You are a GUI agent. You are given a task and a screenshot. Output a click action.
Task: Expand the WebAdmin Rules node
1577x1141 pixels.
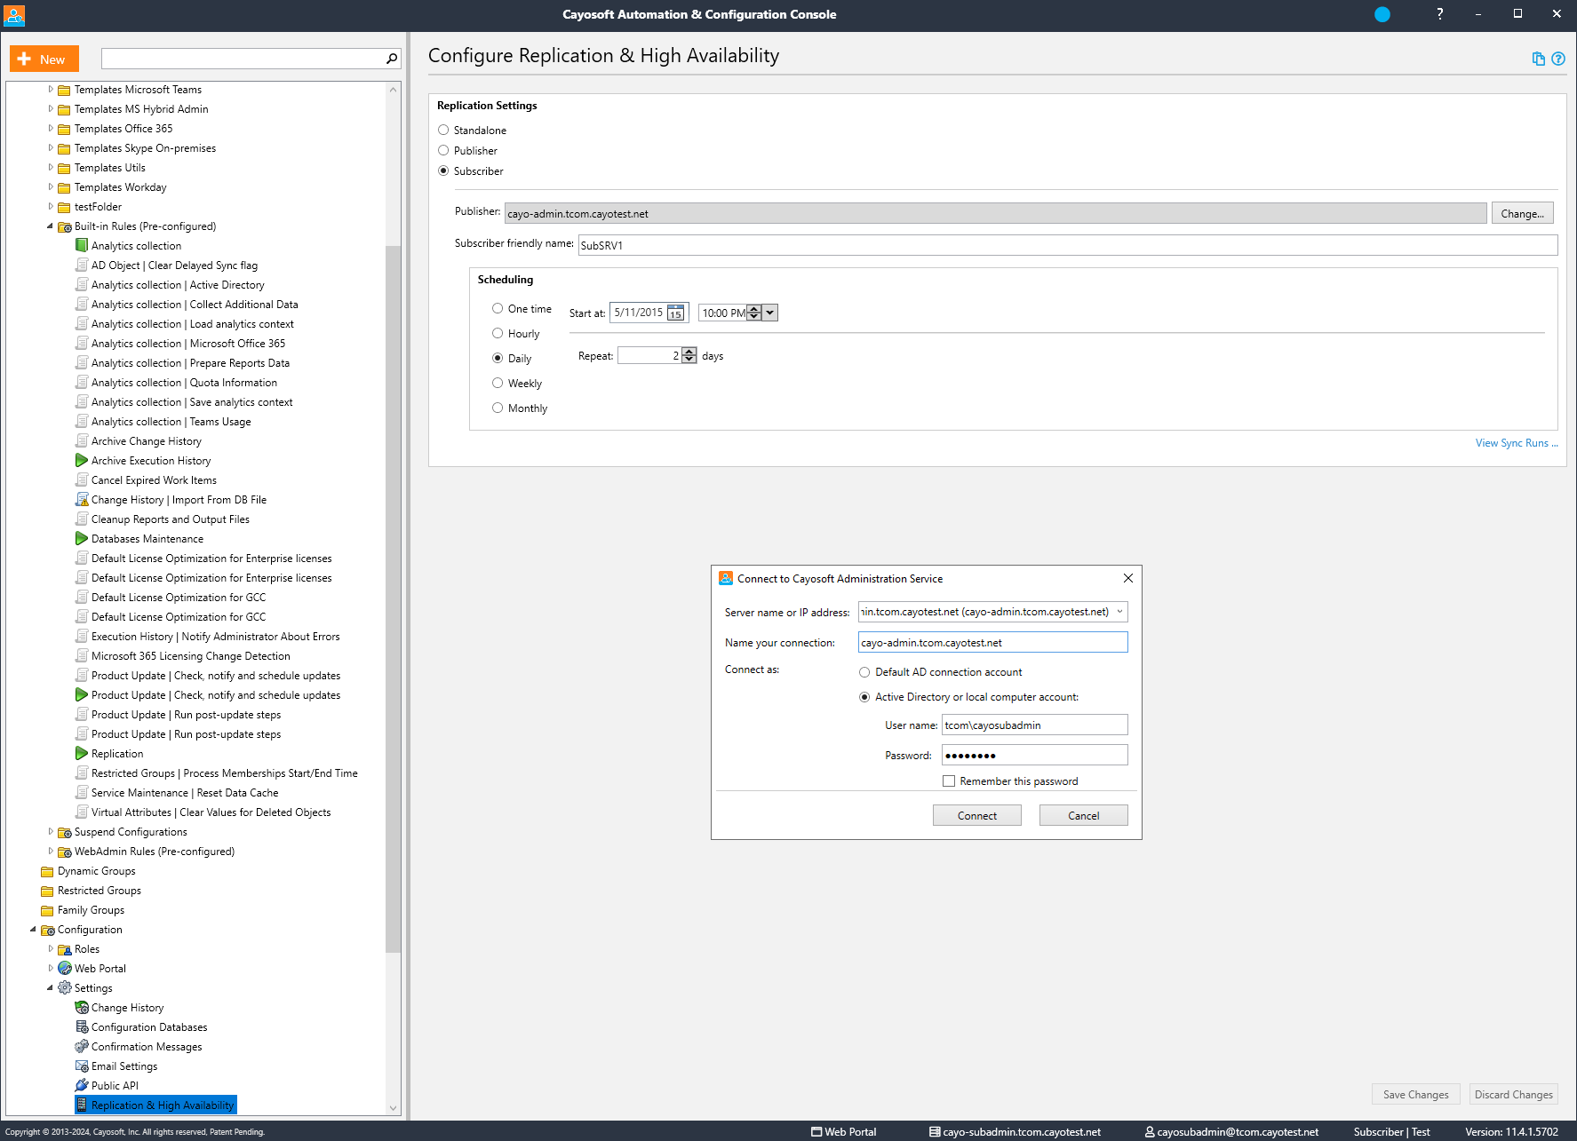coord(50,852)
